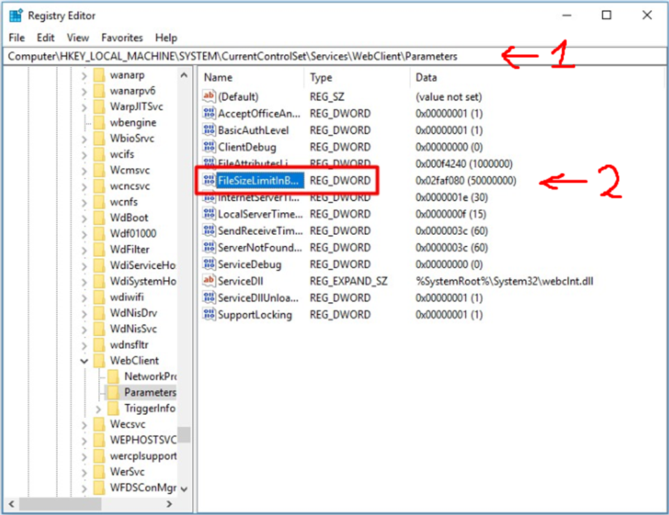Screen dimensions: 669x515
Task: Open the Help menu
Action: click(x=166, y=38)
